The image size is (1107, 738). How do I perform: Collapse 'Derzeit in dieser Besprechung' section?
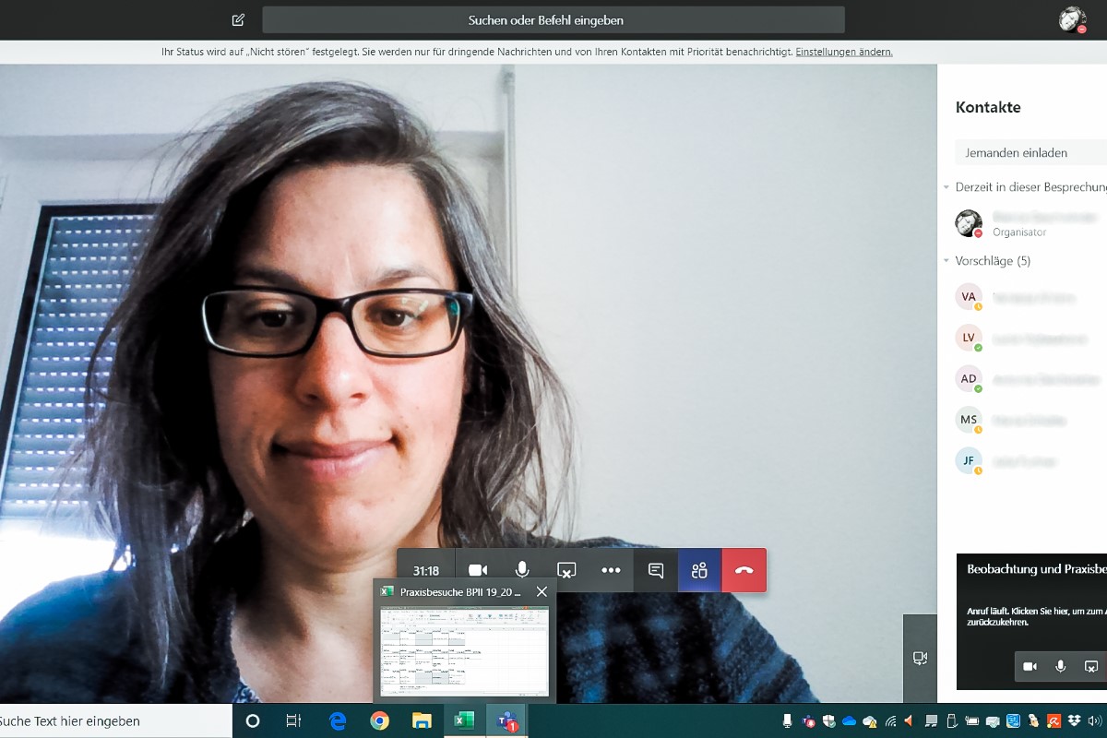(946, 187)
